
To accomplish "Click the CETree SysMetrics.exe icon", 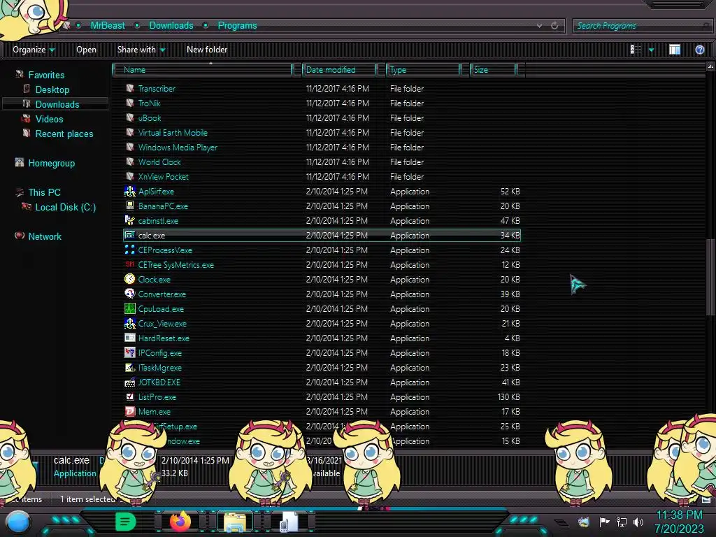I will tap(129, 264).
